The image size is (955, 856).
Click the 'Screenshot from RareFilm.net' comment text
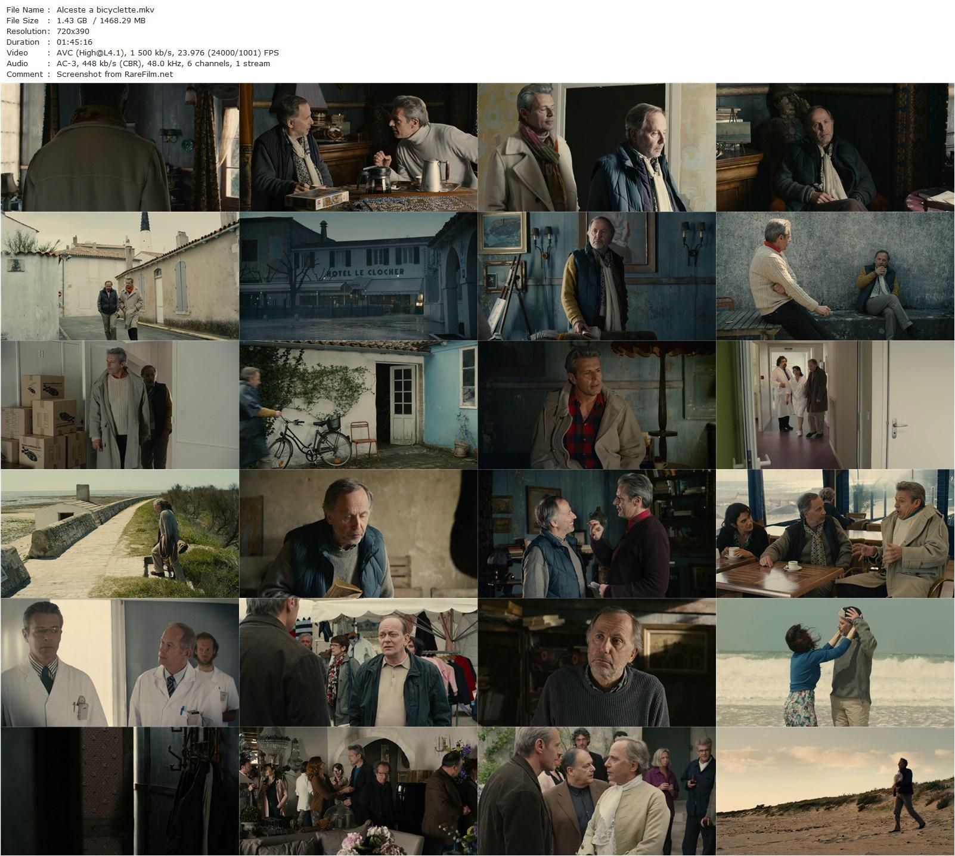click(114, 74)
